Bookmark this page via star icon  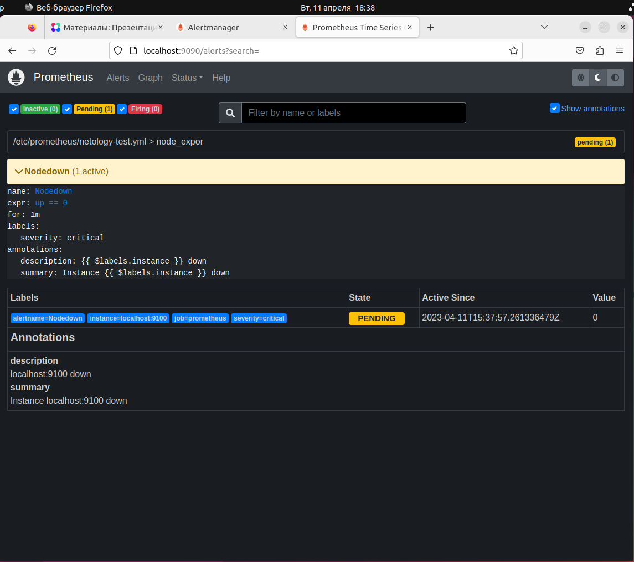514,50
